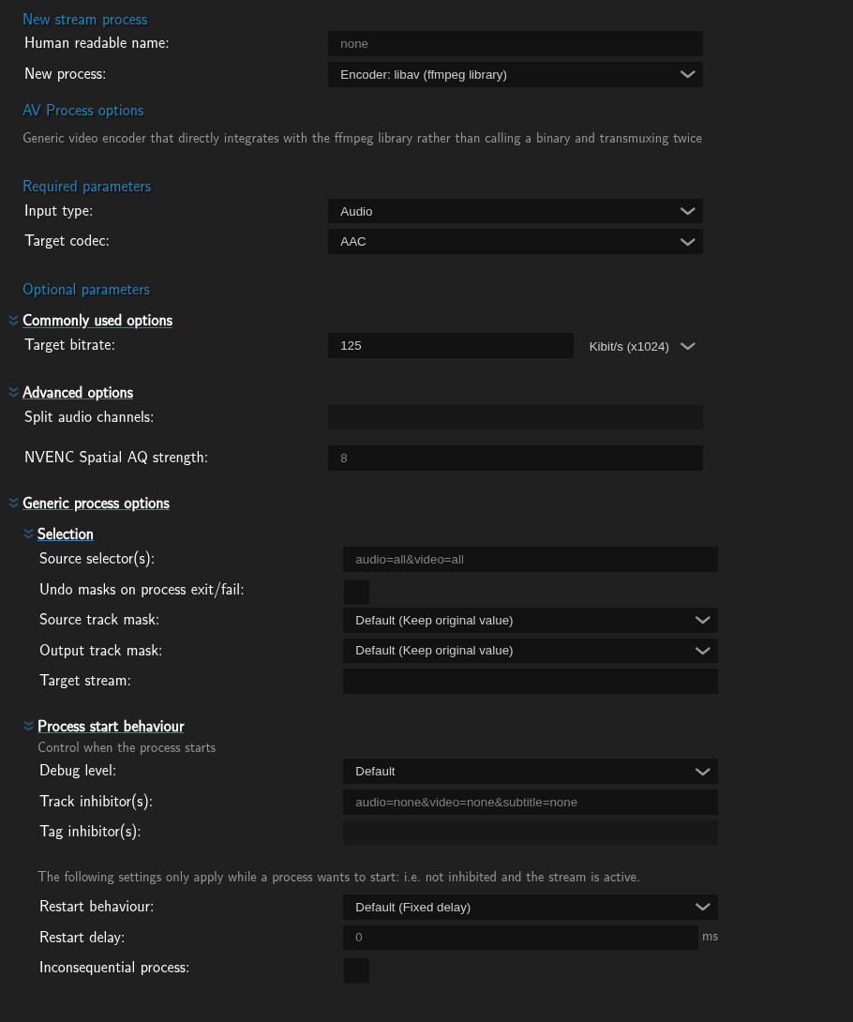Open the Source track mask dropdown
The height and width of the screenshot is (1022, 853).
point(530,620)
